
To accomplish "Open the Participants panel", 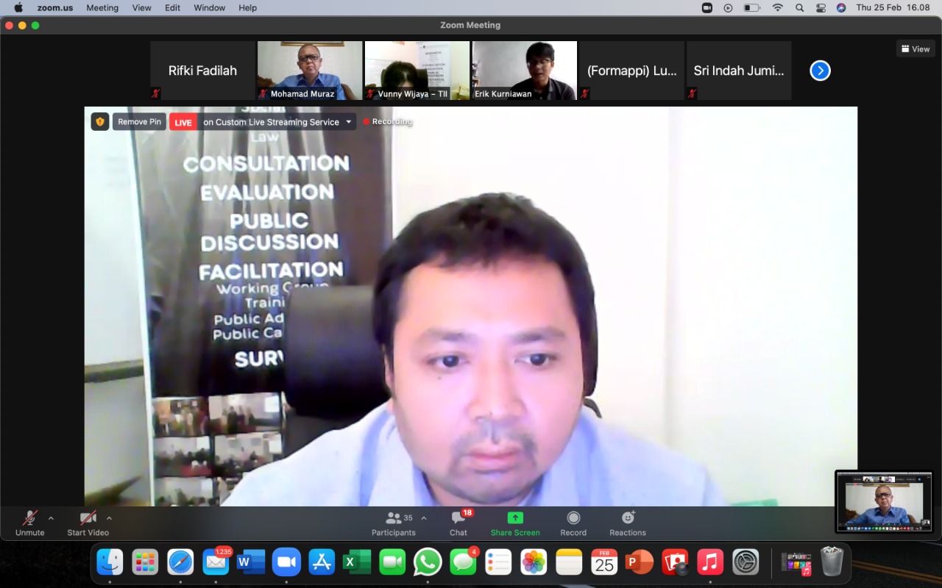I will [x=394, y=523].
